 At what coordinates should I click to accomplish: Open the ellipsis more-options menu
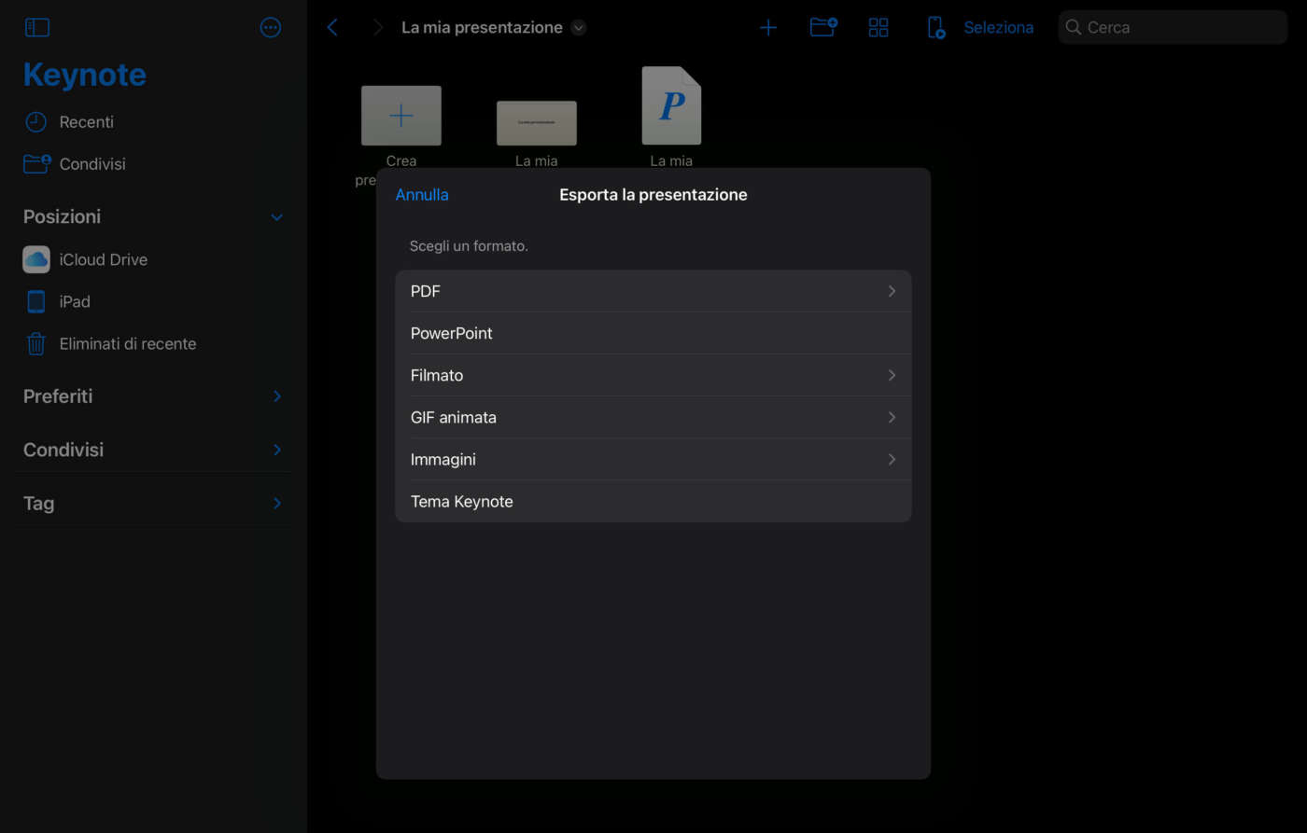tap(271, 28)
